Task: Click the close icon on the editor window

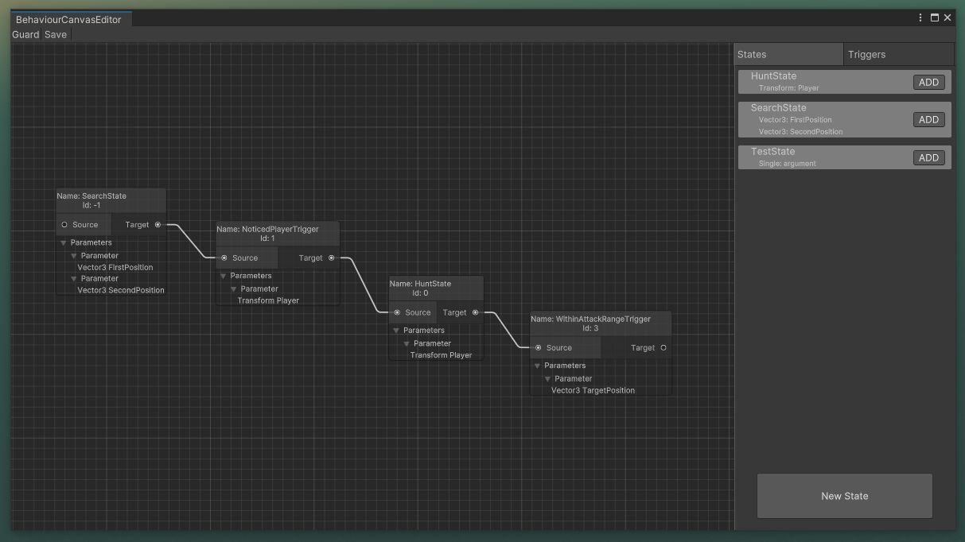Action: (x=947, y=17)
